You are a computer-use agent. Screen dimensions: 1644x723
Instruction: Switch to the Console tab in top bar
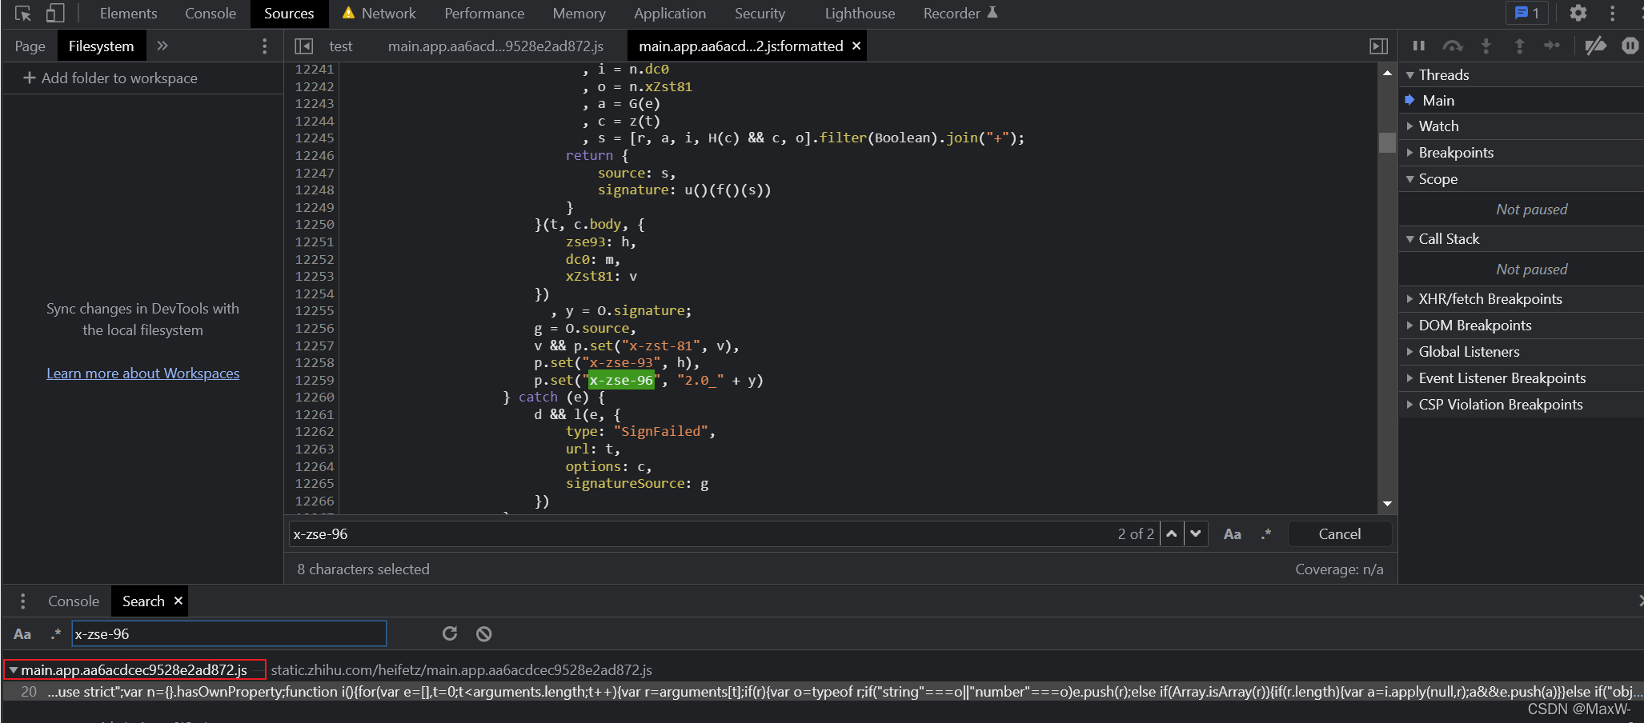[x=211, y=14]
